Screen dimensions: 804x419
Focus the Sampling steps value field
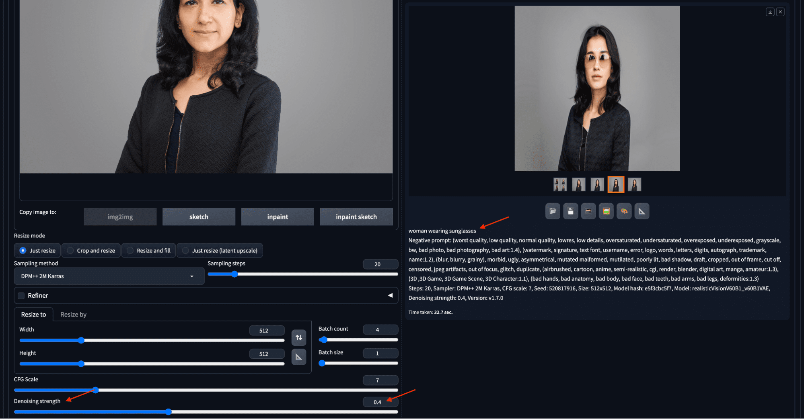point(380,264)
